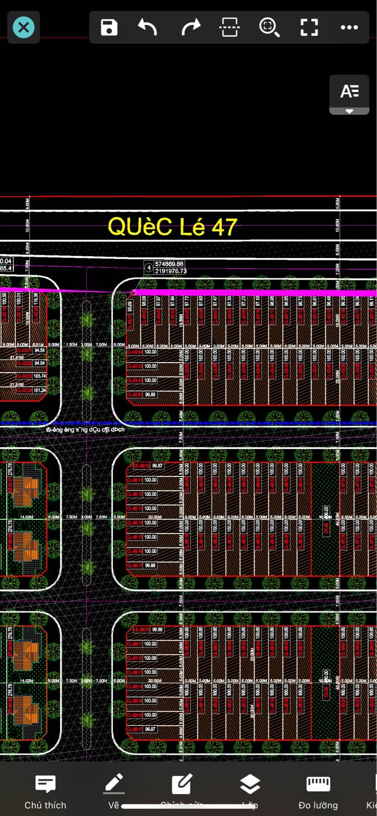377x816 pixels.
Task: Redo the previous action
Action: coord(191,27)
